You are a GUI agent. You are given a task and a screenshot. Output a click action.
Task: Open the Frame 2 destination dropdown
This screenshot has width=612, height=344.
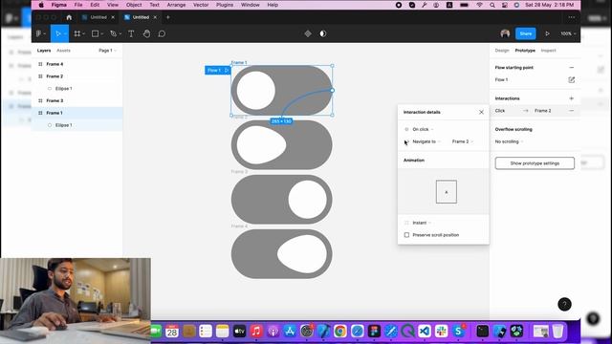[x=463, y=141]
